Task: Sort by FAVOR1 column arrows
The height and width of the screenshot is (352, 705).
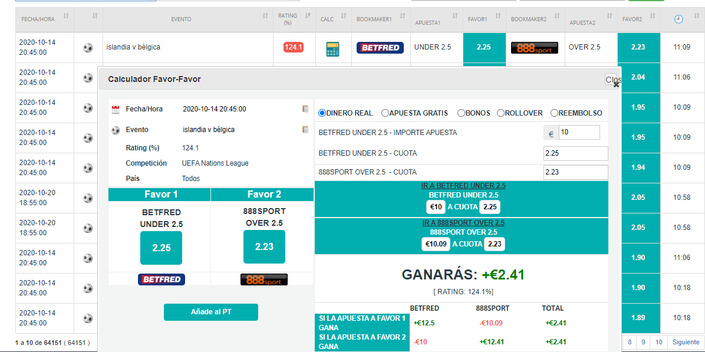Action: 498,16
